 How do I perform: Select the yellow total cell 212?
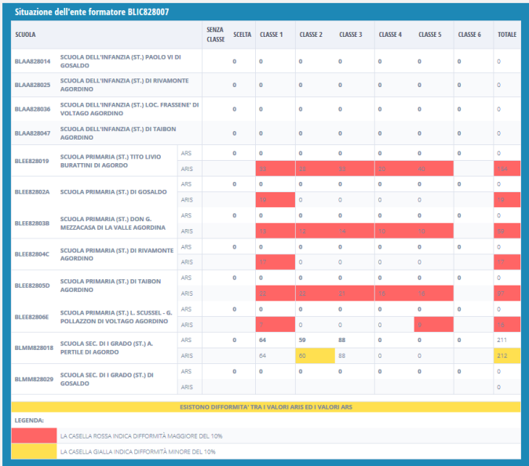pos(507,355)
